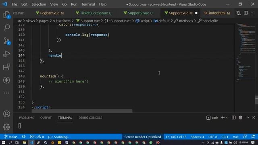The image size is (258, 145).
Task: Expand 'default' breadcrumb dropdown
Action: (x=162, y=21)
